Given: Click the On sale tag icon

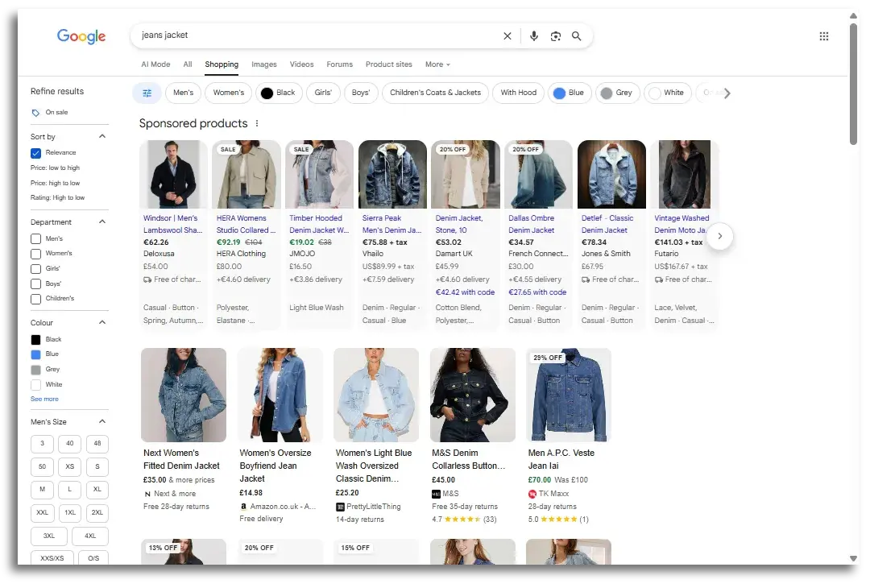Looking at the screenshot, I should click(35, 113).
